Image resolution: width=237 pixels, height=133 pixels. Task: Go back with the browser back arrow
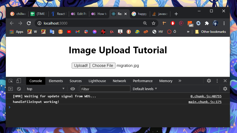coord(12,23)
